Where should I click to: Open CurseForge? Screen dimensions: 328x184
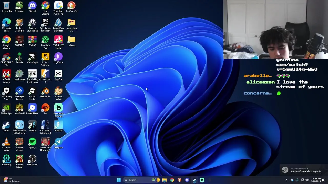(x=32, y=58)
